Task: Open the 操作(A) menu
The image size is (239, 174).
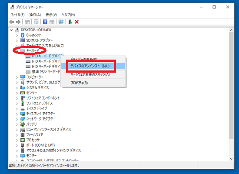Action: coord(35,15)
